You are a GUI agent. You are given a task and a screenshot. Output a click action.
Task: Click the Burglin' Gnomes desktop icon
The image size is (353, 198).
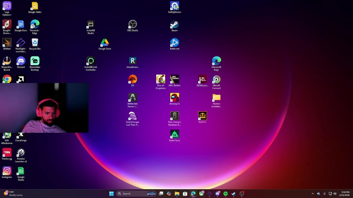coord(7,27)
